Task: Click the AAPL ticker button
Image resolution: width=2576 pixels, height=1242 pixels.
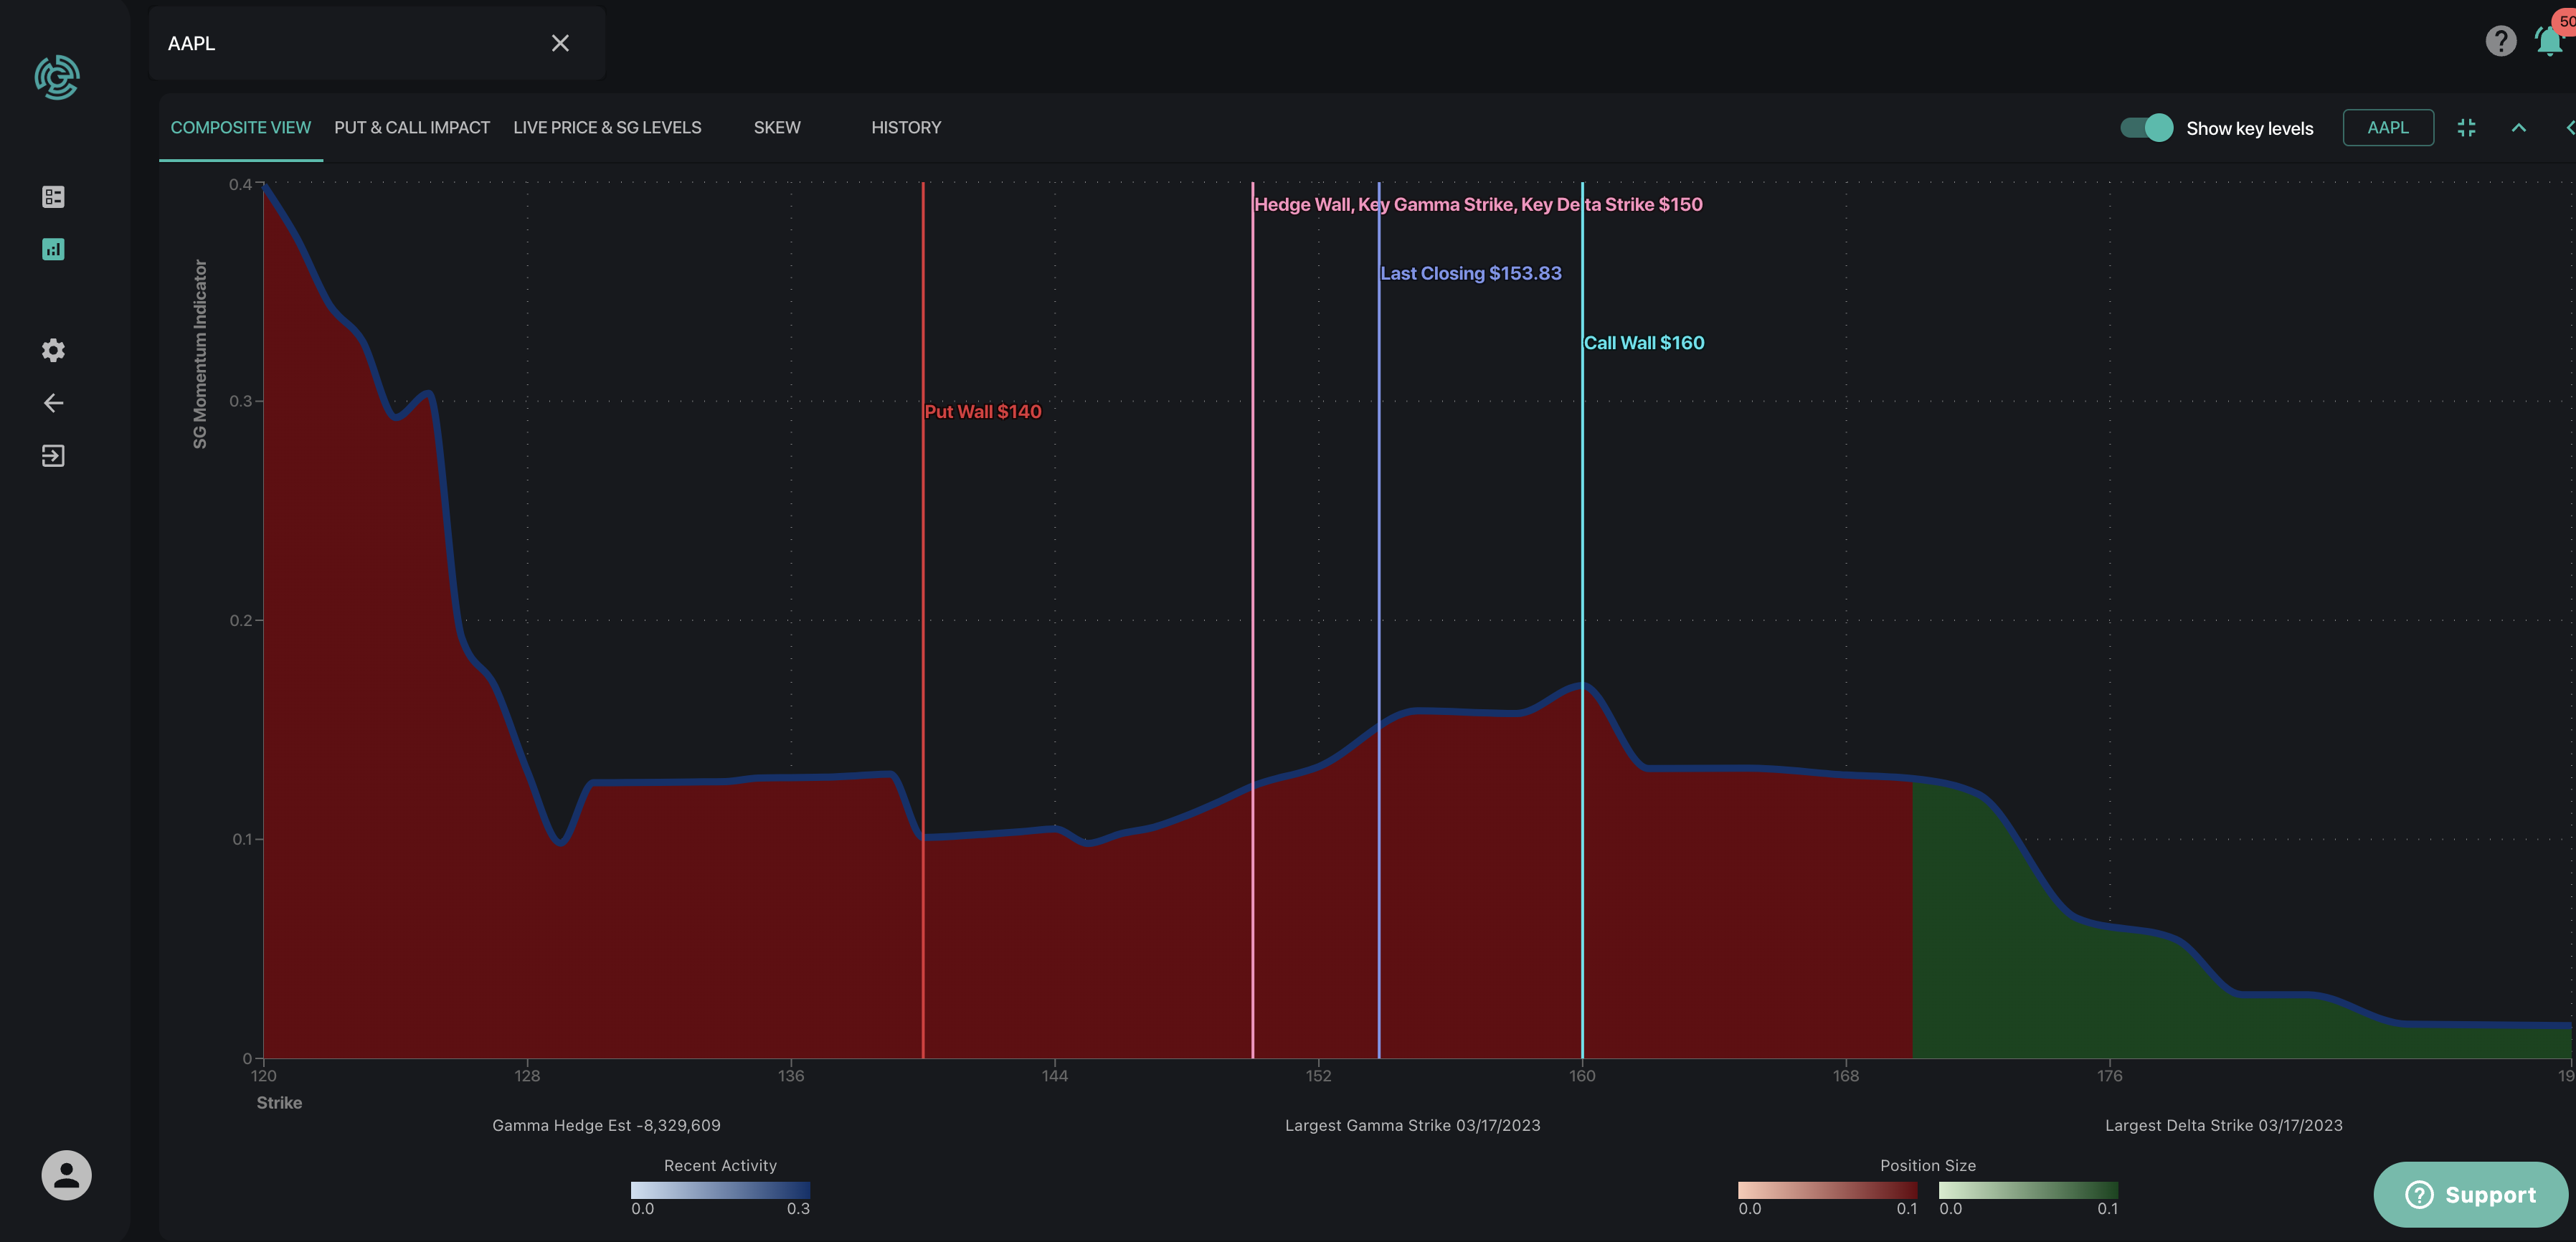Action: (x=2387, y=128)
